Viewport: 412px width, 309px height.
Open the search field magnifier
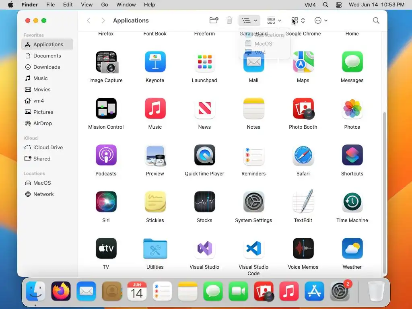[376, 20]
